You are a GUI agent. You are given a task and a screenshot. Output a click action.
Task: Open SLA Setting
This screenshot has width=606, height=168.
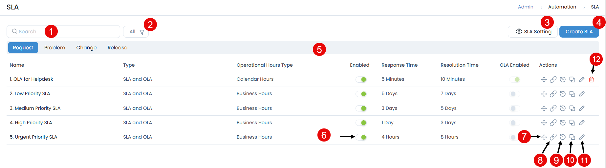tap(533, 32)
